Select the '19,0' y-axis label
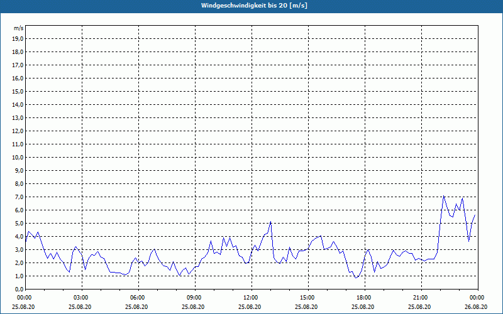503x314 pixels. point(18,39)
